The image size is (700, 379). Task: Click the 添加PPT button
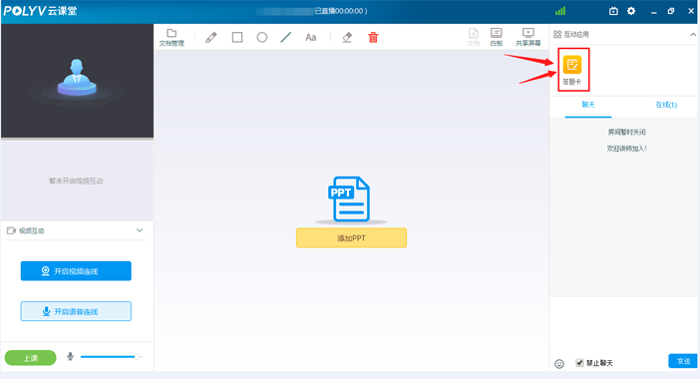click(x=351, y=238)
